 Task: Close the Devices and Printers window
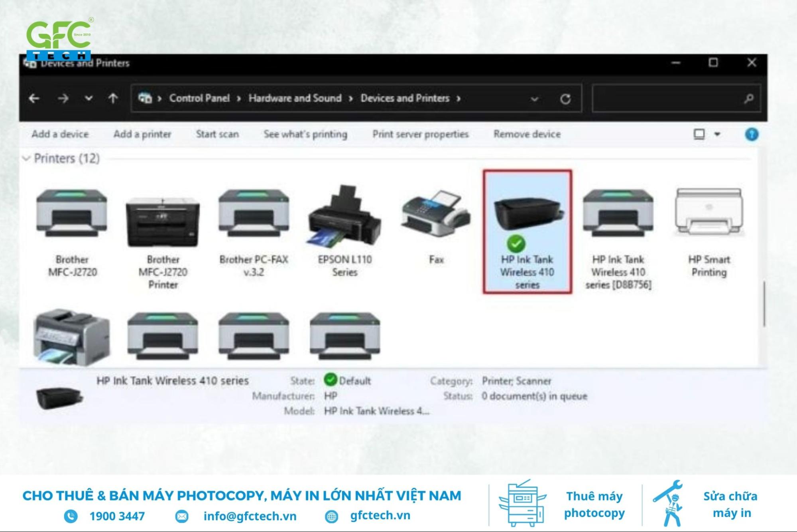752,63
